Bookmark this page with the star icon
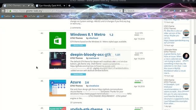The image size is (196, 110). (x=164, y=11)
